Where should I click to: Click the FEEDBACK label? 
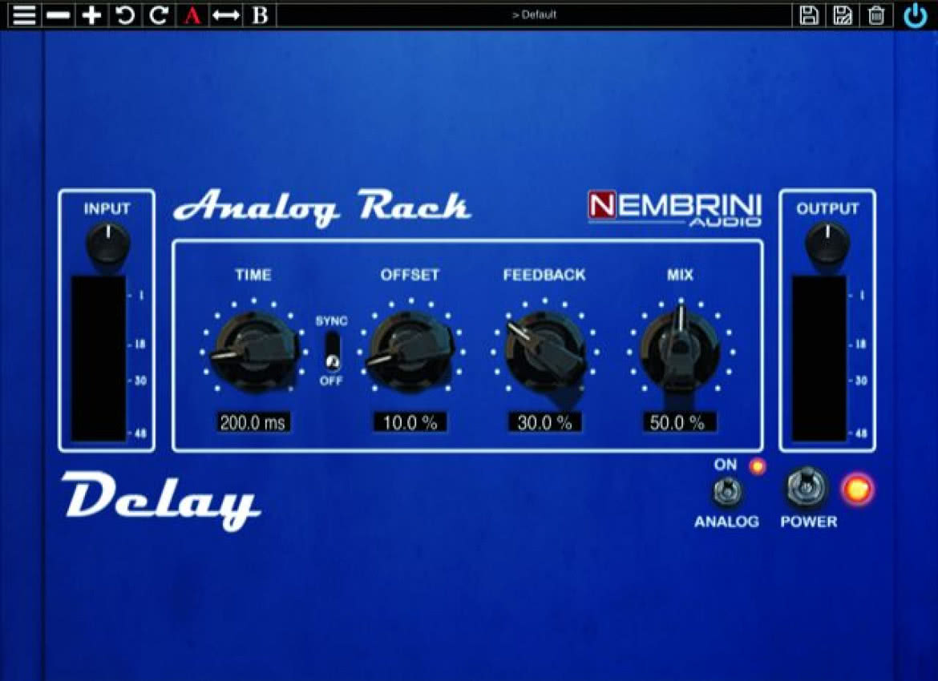point(544,275)
